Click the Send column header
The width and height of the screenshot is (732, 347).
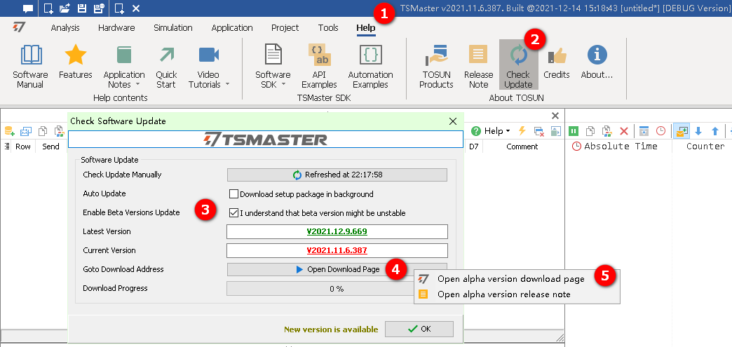(x=51, y=147)
